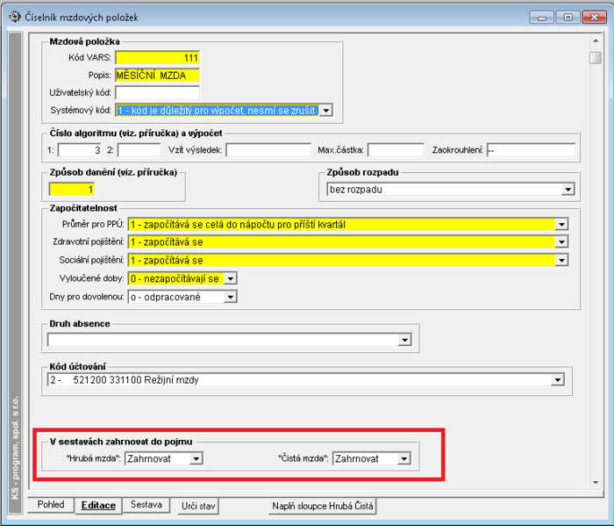Open the Systémový kód dropdown
Image resolution: width=614 pixels, height=526 pixels.
click(x=326, y=111)
